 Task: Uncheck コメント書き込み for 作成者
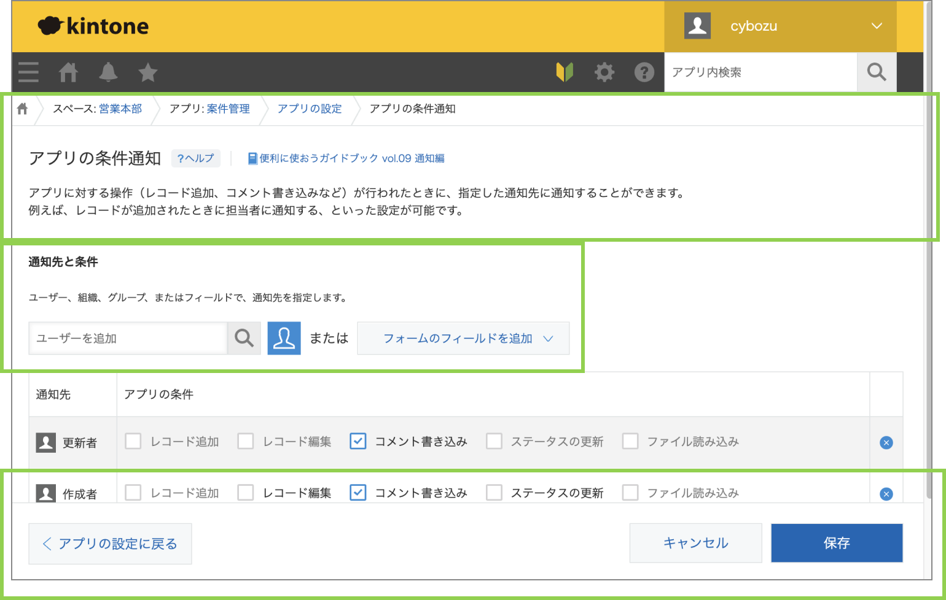(x=358, y=492)
